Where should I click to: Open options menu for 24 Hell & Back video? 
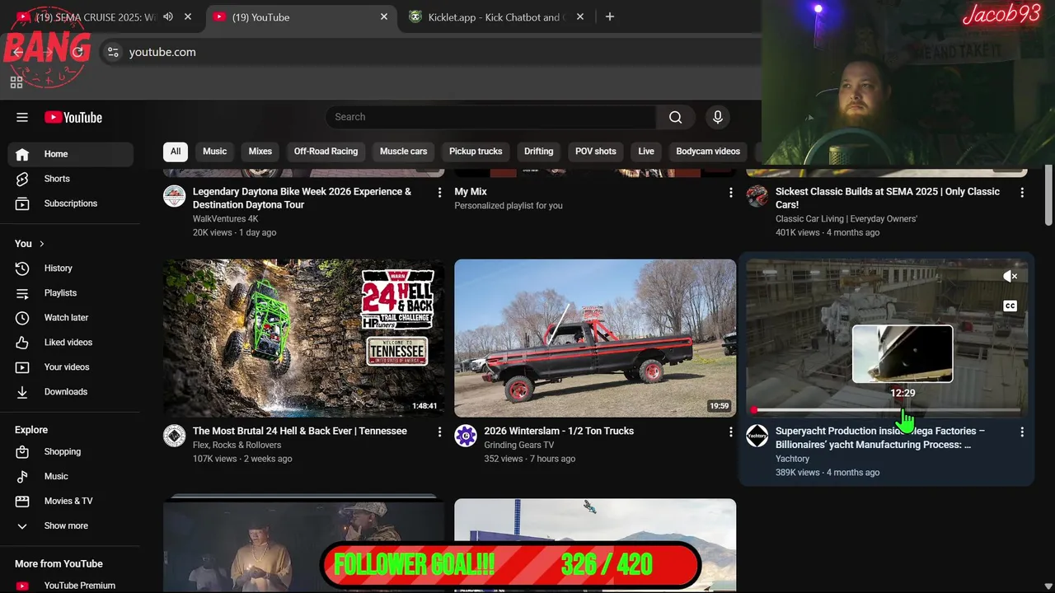point(439,432)
